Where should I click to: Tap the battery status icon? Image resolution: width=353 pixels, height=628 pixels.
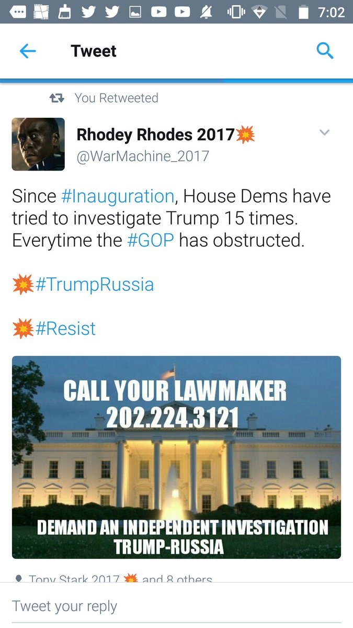303,12
